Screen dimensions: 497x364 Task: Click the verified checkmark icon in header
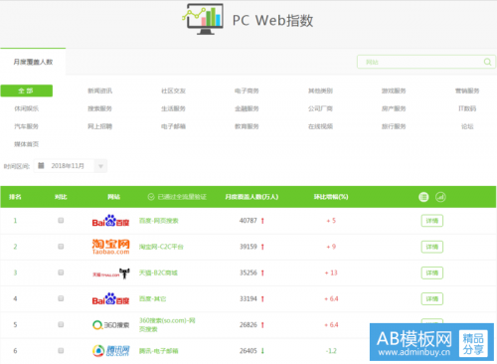tap(151, 197)
